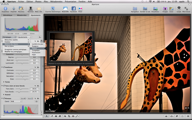
Task: Choose the Ombre white balance preset
Action: coord(38,48)
